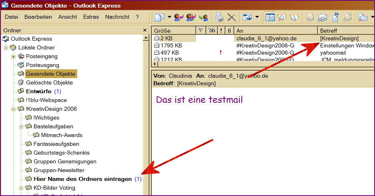Click the 'Das ist eine testmail' message body
This screenshot has width=375, height=196.
point(199,99)
